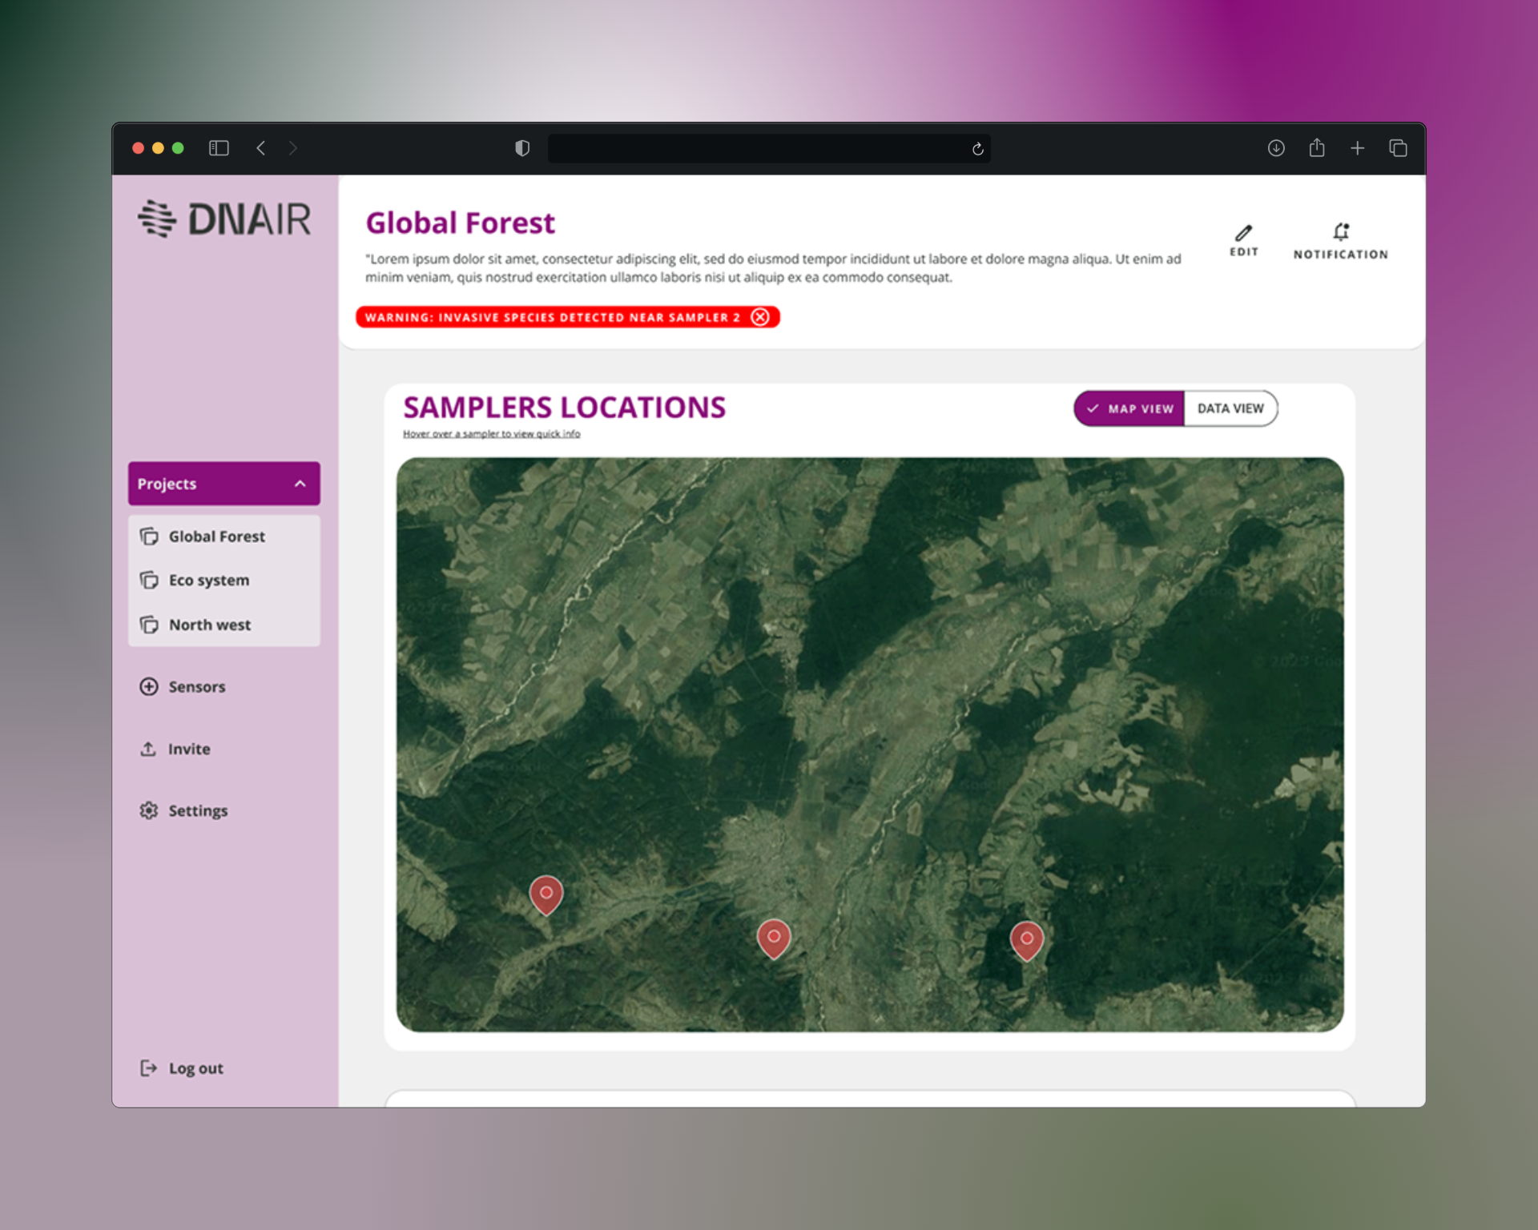Image resolution: width=1538 pixels, height=1230 pixels.
Task: Switch to Map View toggle
Action: pos(1129,408)
